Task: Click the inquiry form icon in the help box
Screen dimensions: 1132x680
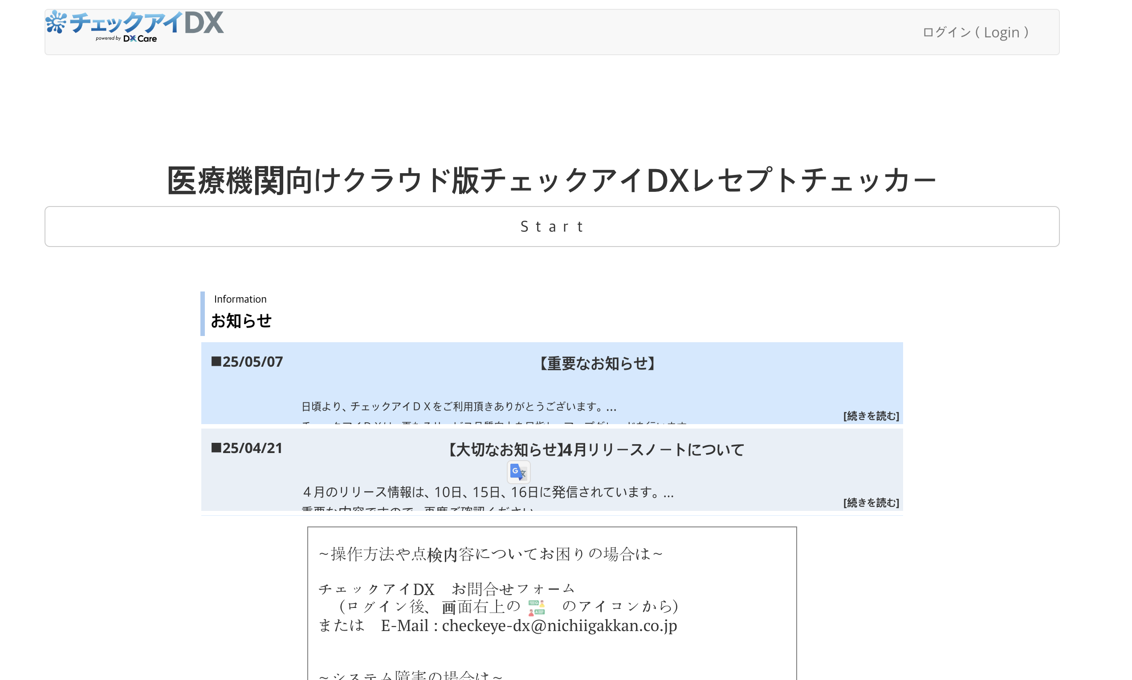Action: 536,607
